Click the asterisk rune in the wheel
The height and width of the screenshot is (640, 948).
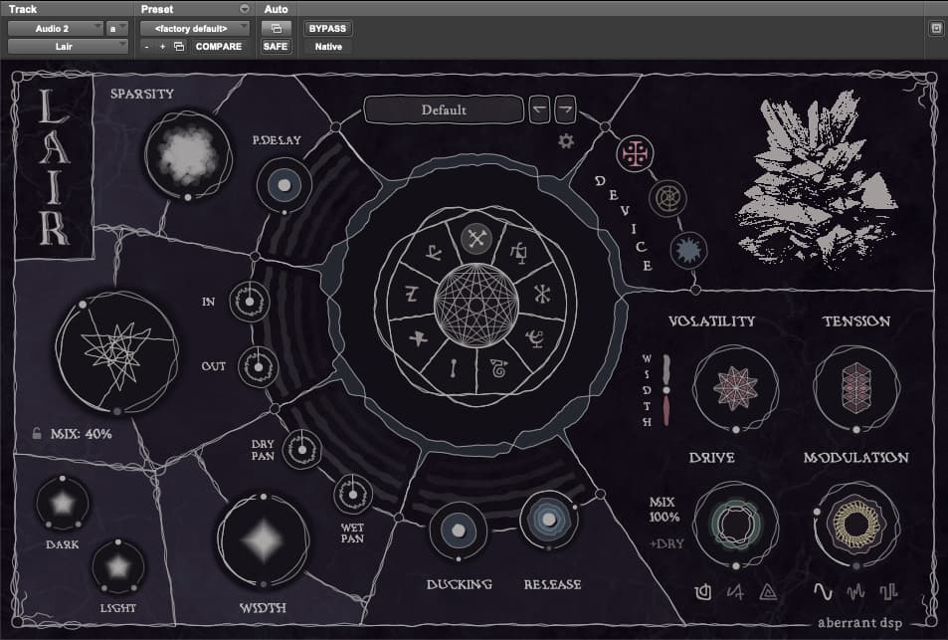pos(542,294)
